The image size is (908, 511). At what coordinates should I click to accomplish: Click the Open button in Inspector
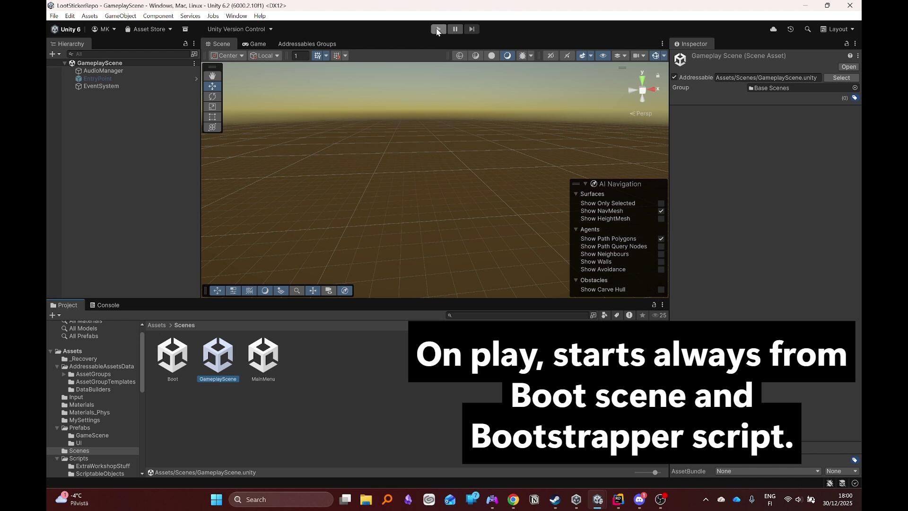coord(848,67)
